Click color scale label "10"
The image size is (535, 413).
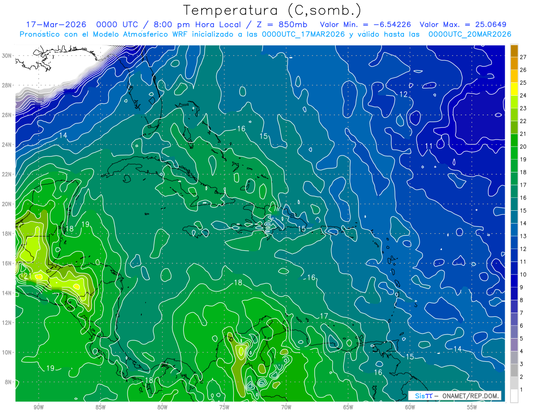pos(523,274)
